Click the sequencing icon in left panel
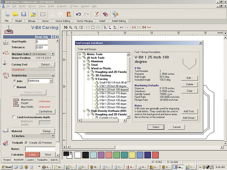 click(x=6, y=75)
